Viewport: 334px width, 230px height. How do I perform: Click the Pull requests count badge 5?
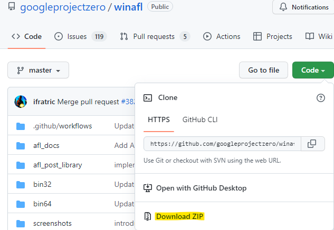pos(185,36)
